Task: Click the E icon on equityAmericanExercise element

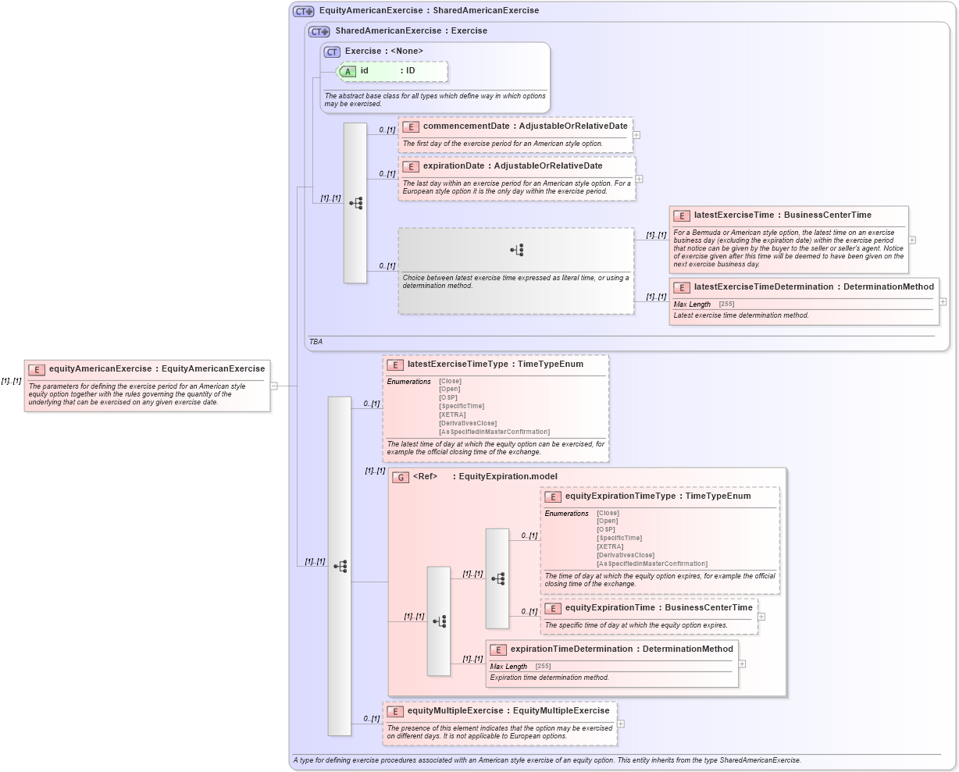Action: [35, 368]
